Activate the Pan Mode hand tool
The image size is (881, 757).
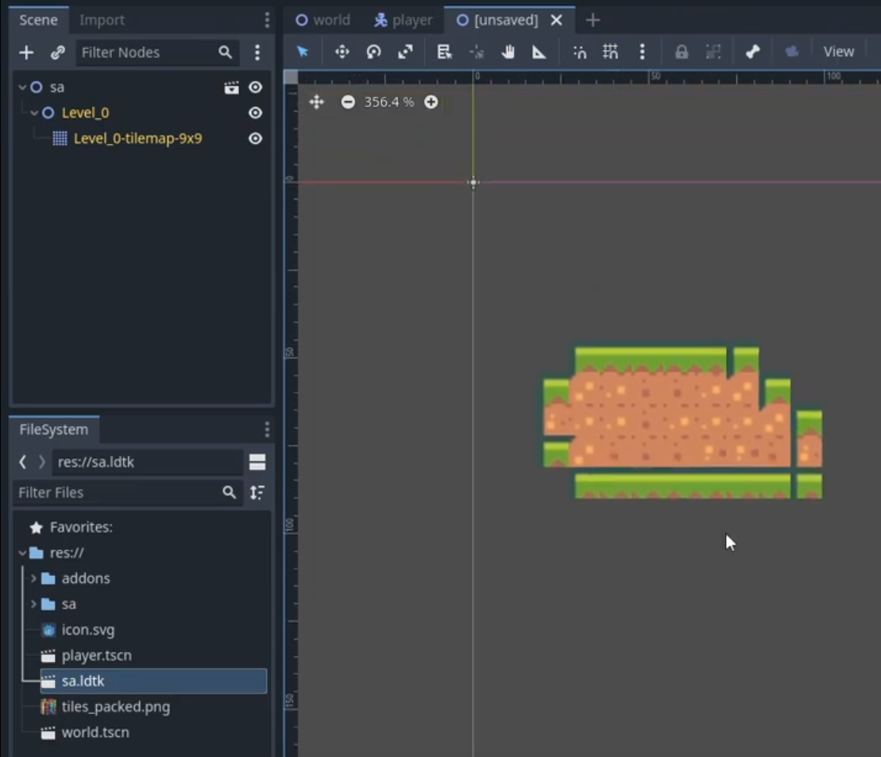pos(508,52)
